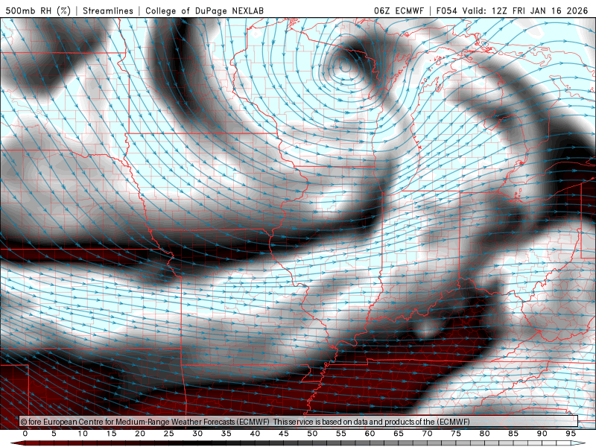
Task: Click the '60' value on the RH scale
Action: (x=370, y=434)
